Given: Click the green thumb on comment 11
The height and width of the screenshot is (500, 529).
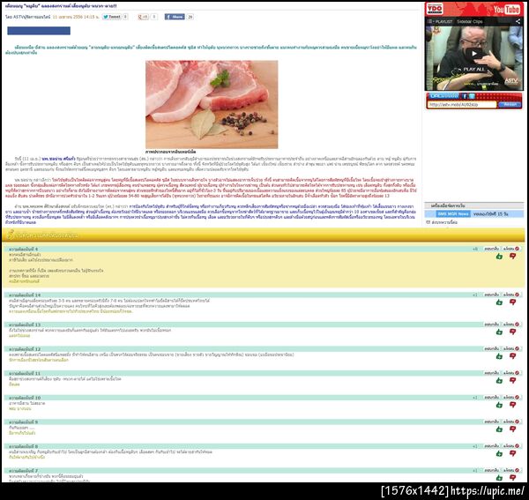Looking at the screenshot, I should click(x=499, y=381).
